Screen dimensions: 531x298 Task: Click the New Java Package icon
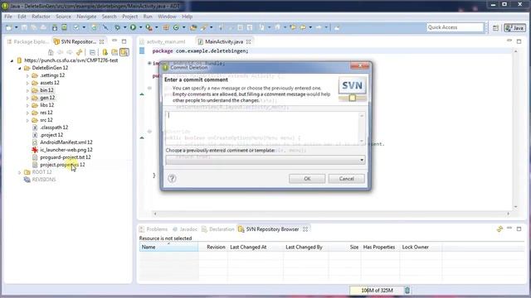tap(166, 27)
